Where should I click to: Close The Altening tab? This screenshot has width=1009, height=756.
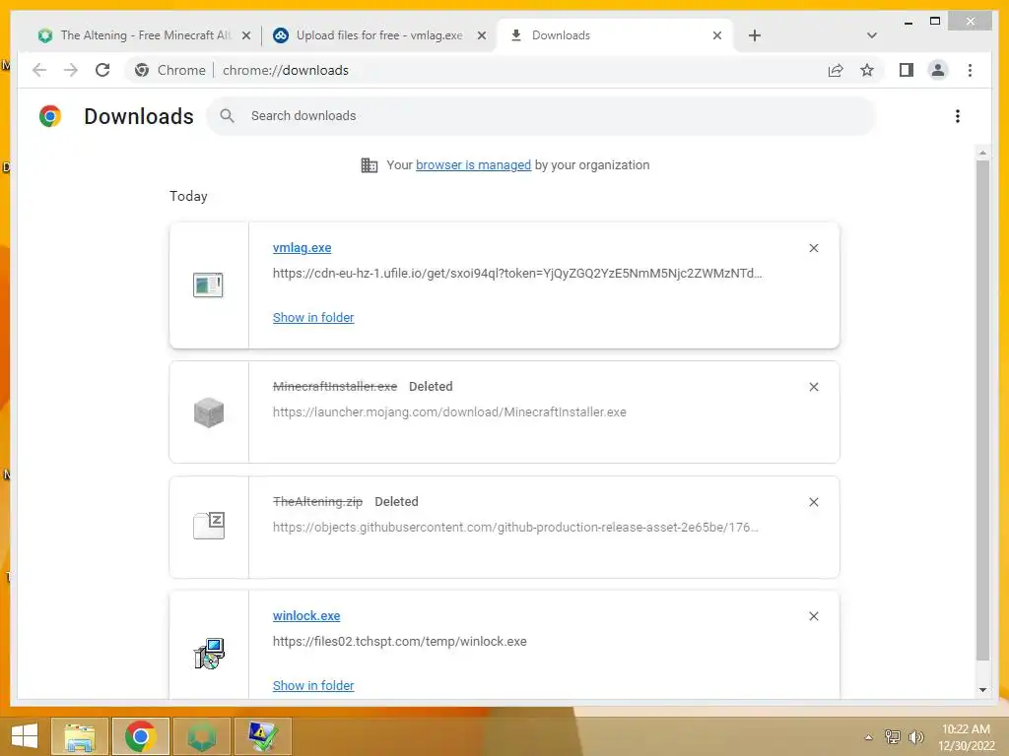(x=245, y=36)
